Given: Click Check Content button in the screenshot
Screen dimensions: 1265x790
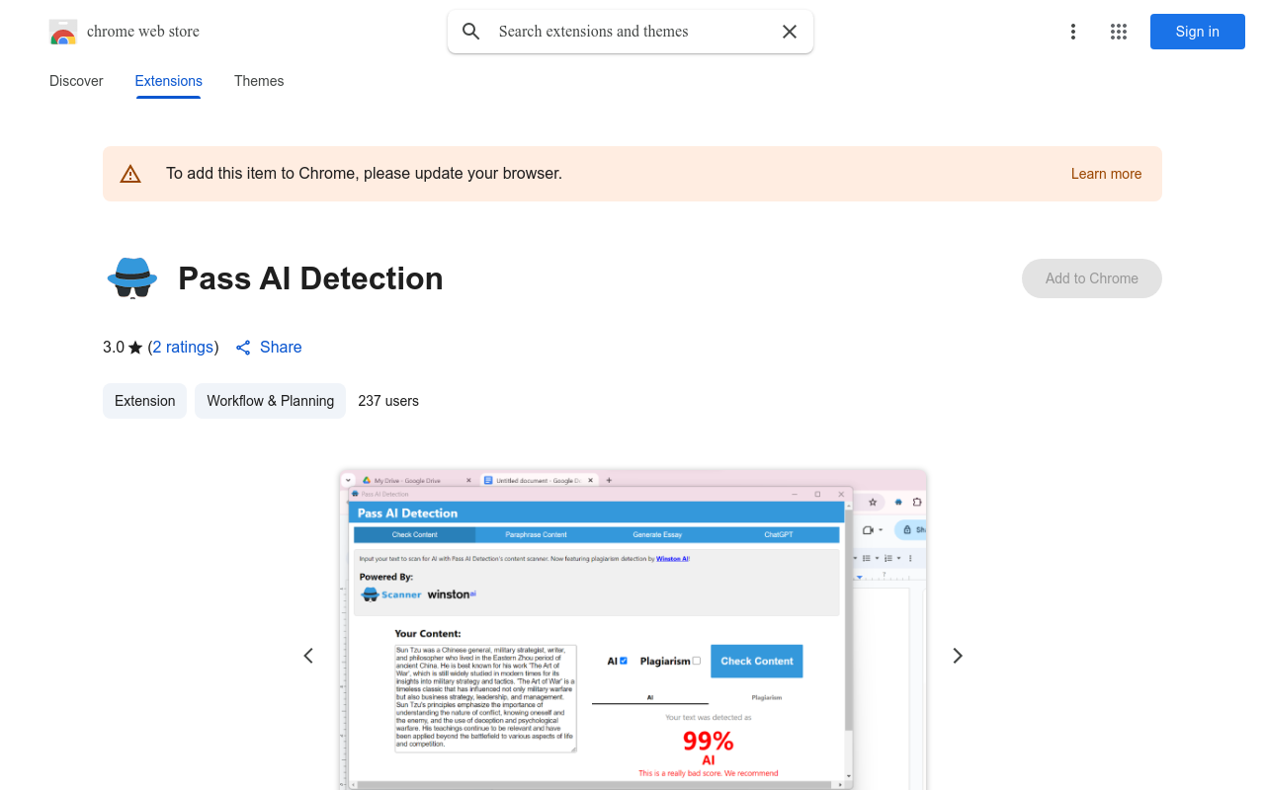Looking at the screenshot, I should (757, 662).
